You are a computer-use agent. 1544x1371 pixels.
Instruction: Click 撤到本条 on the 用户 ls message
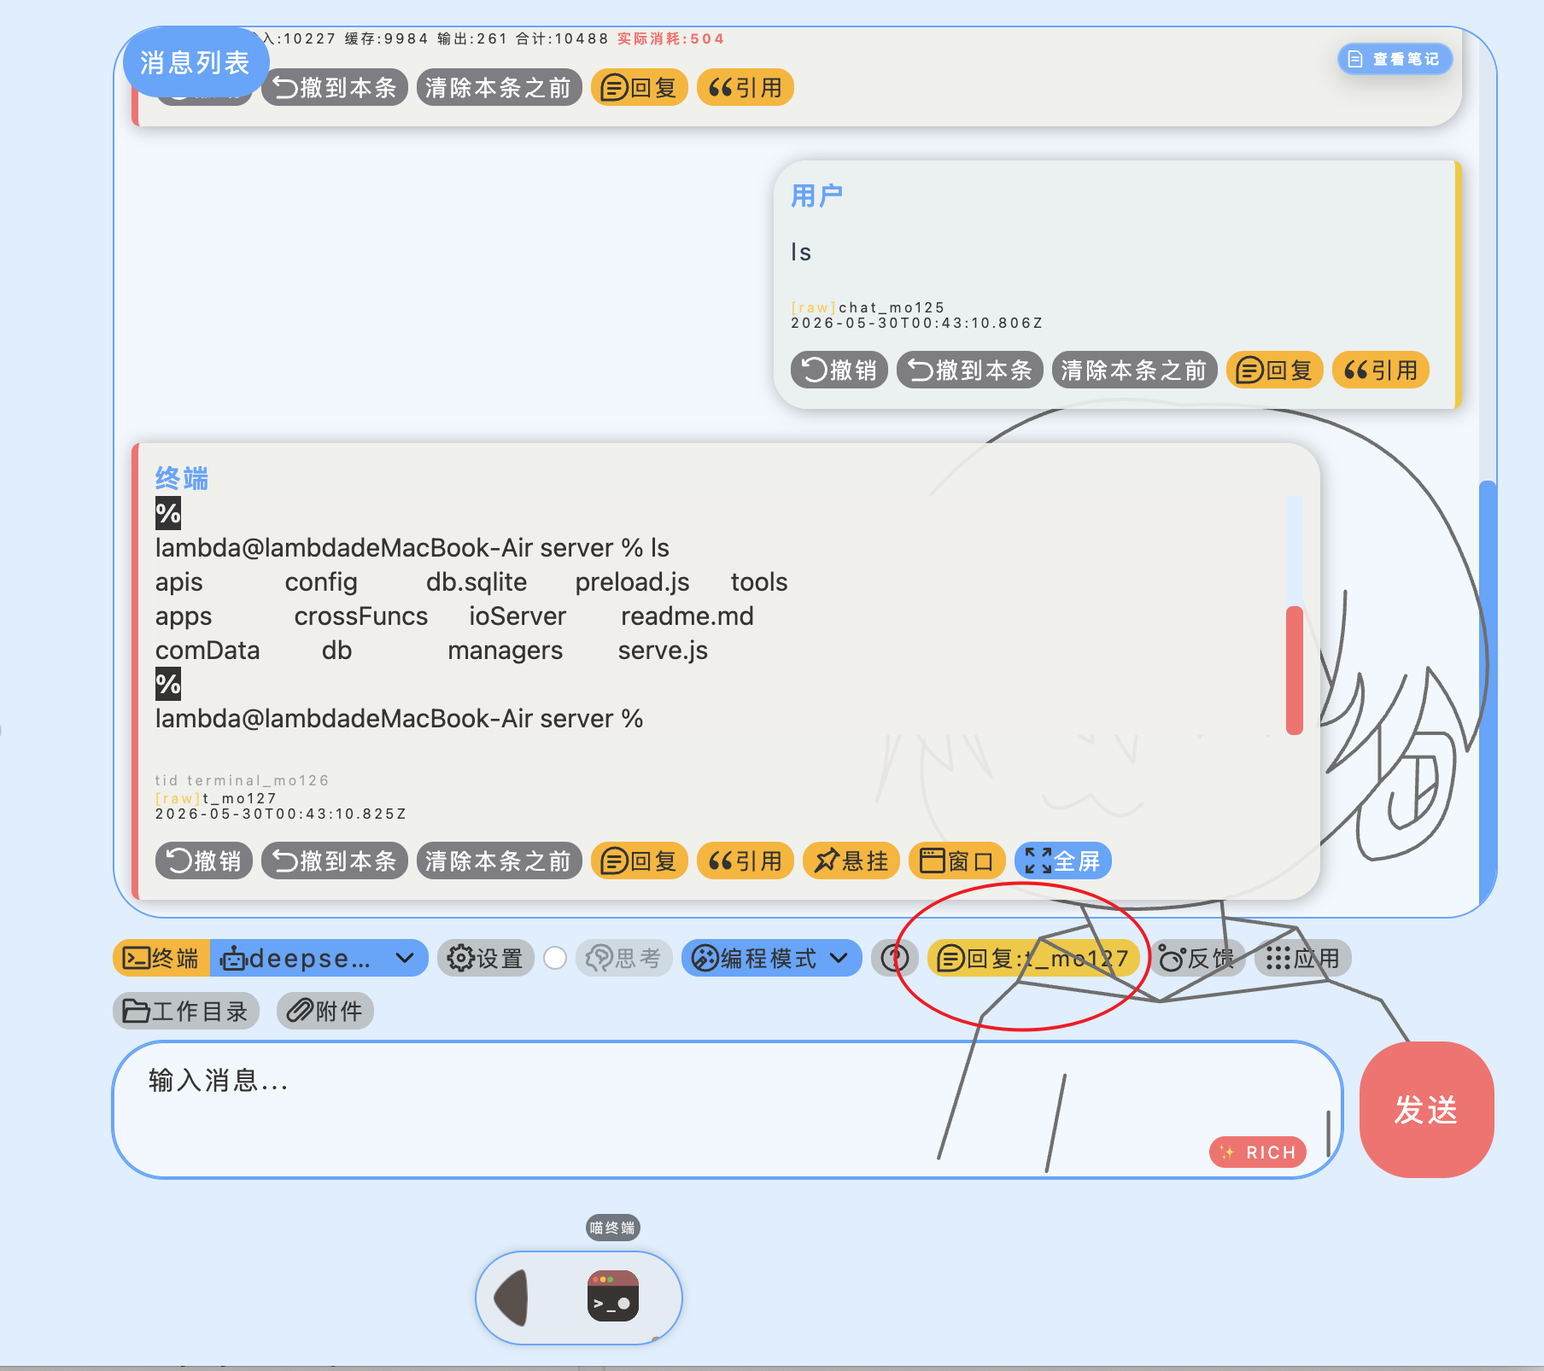970,370
